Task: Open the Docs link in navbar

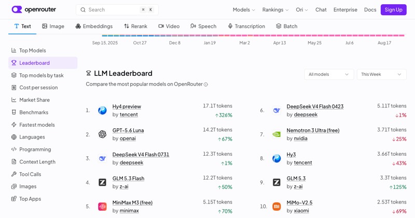Action: point(370,10)
